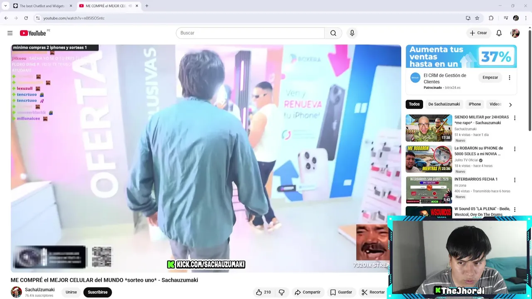Screen dimensions: 532x299
Task: Open INTERBARRIOS FECHA 1 title
Action: (476, 179)
